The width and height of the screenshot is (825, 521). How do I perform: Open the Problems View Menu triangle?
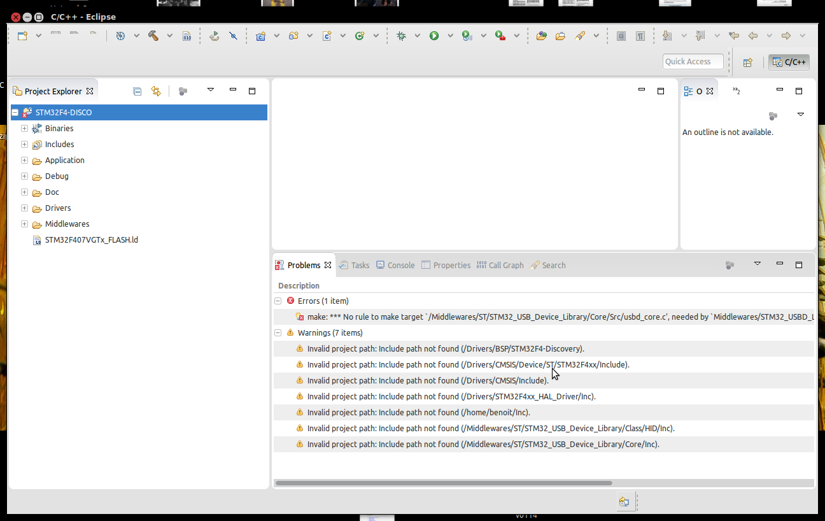(758, 263)
